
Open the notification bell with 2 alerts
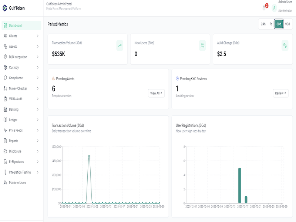click(x=263, y=7)
